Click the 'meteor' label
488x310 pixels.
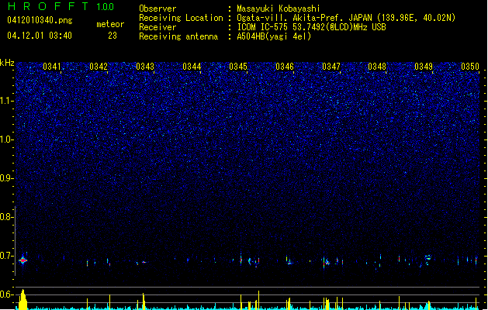110,24
